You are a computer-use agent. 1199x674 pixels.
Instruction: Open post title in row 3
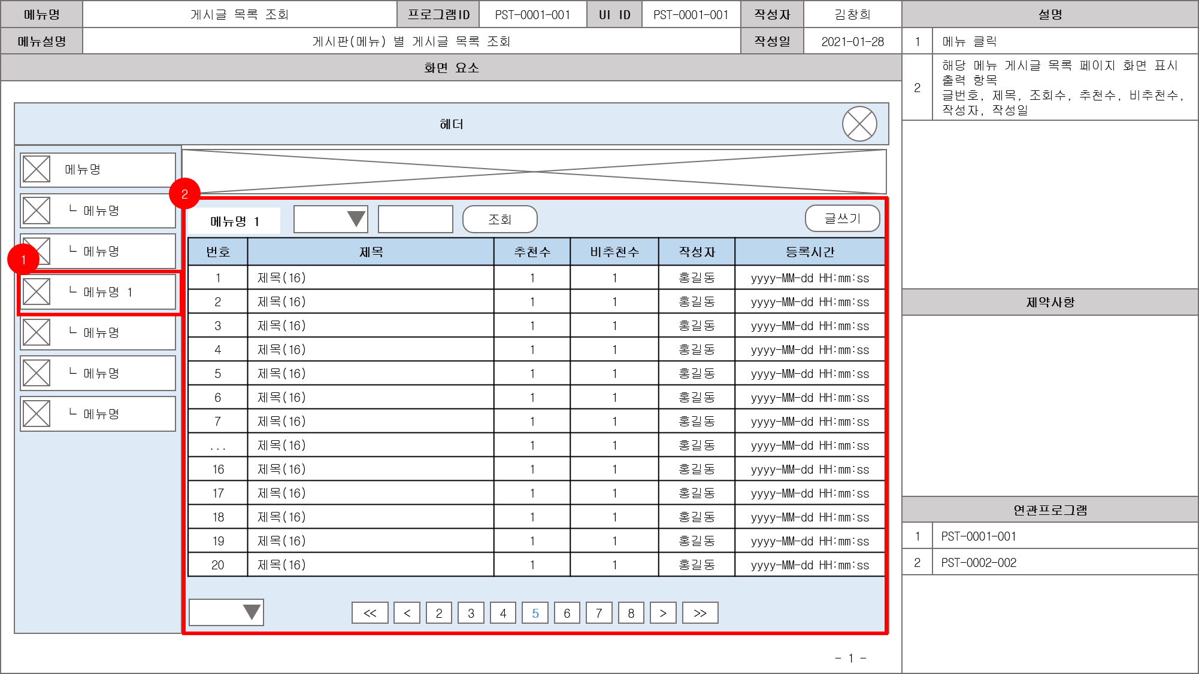[281, 325]
